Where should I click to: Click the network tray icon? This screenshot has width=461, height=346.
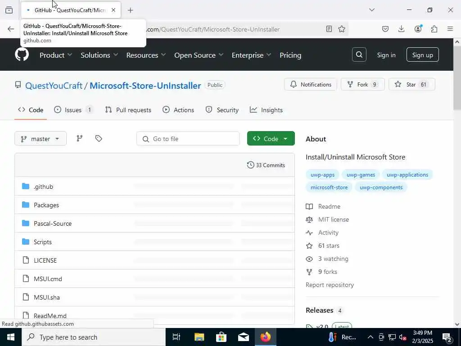tap(392, 337)
